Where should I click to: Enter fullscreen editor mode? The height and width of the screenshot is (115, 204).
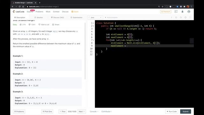tap(190, 17)
